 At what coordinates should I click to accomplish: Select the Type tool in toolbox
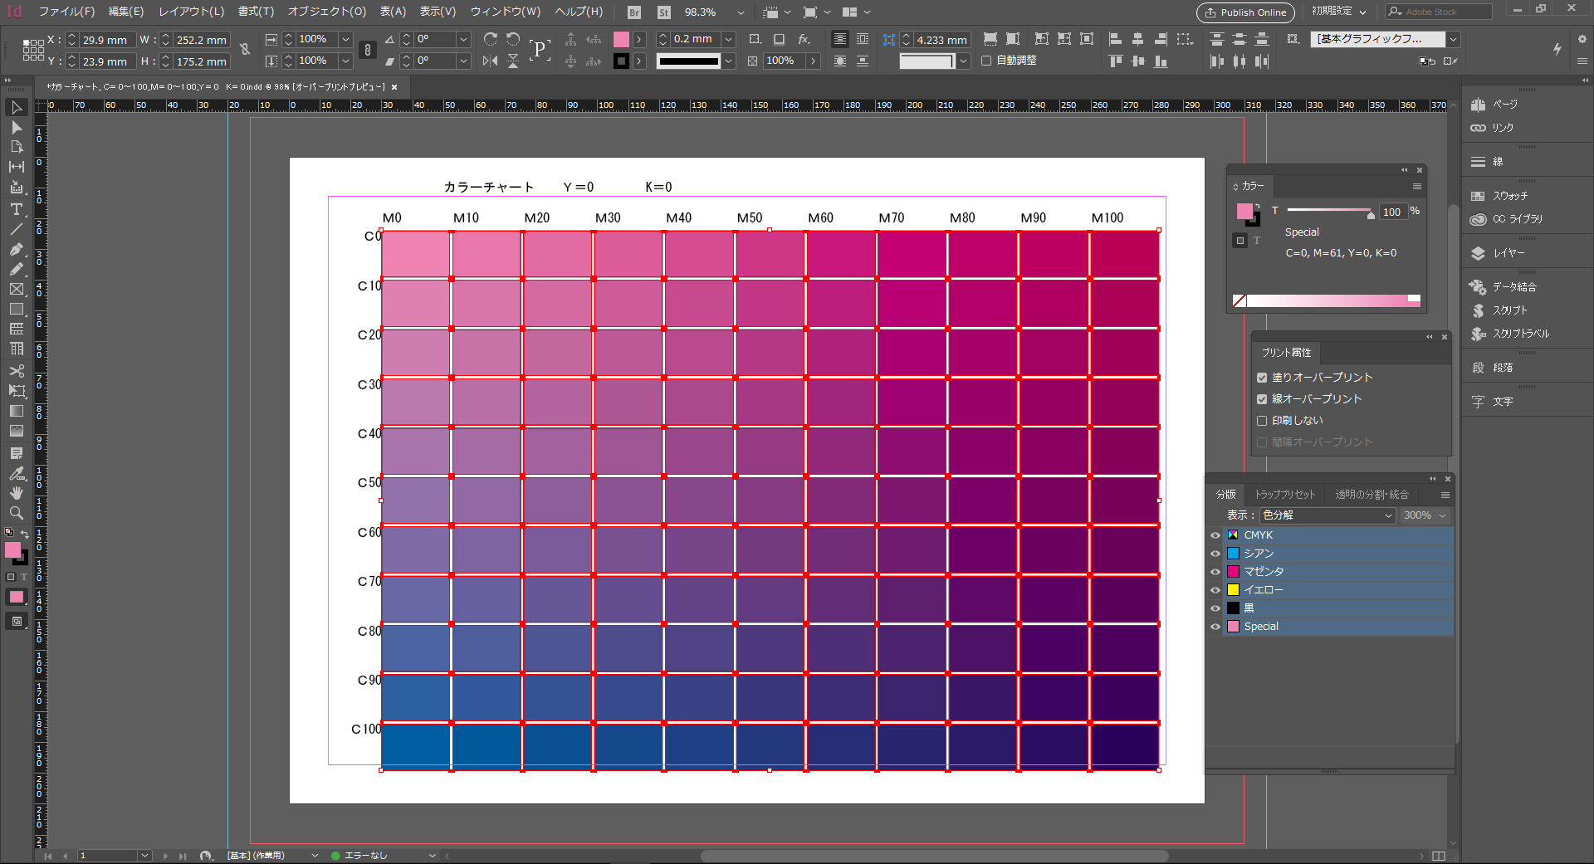tap(16, 209)
